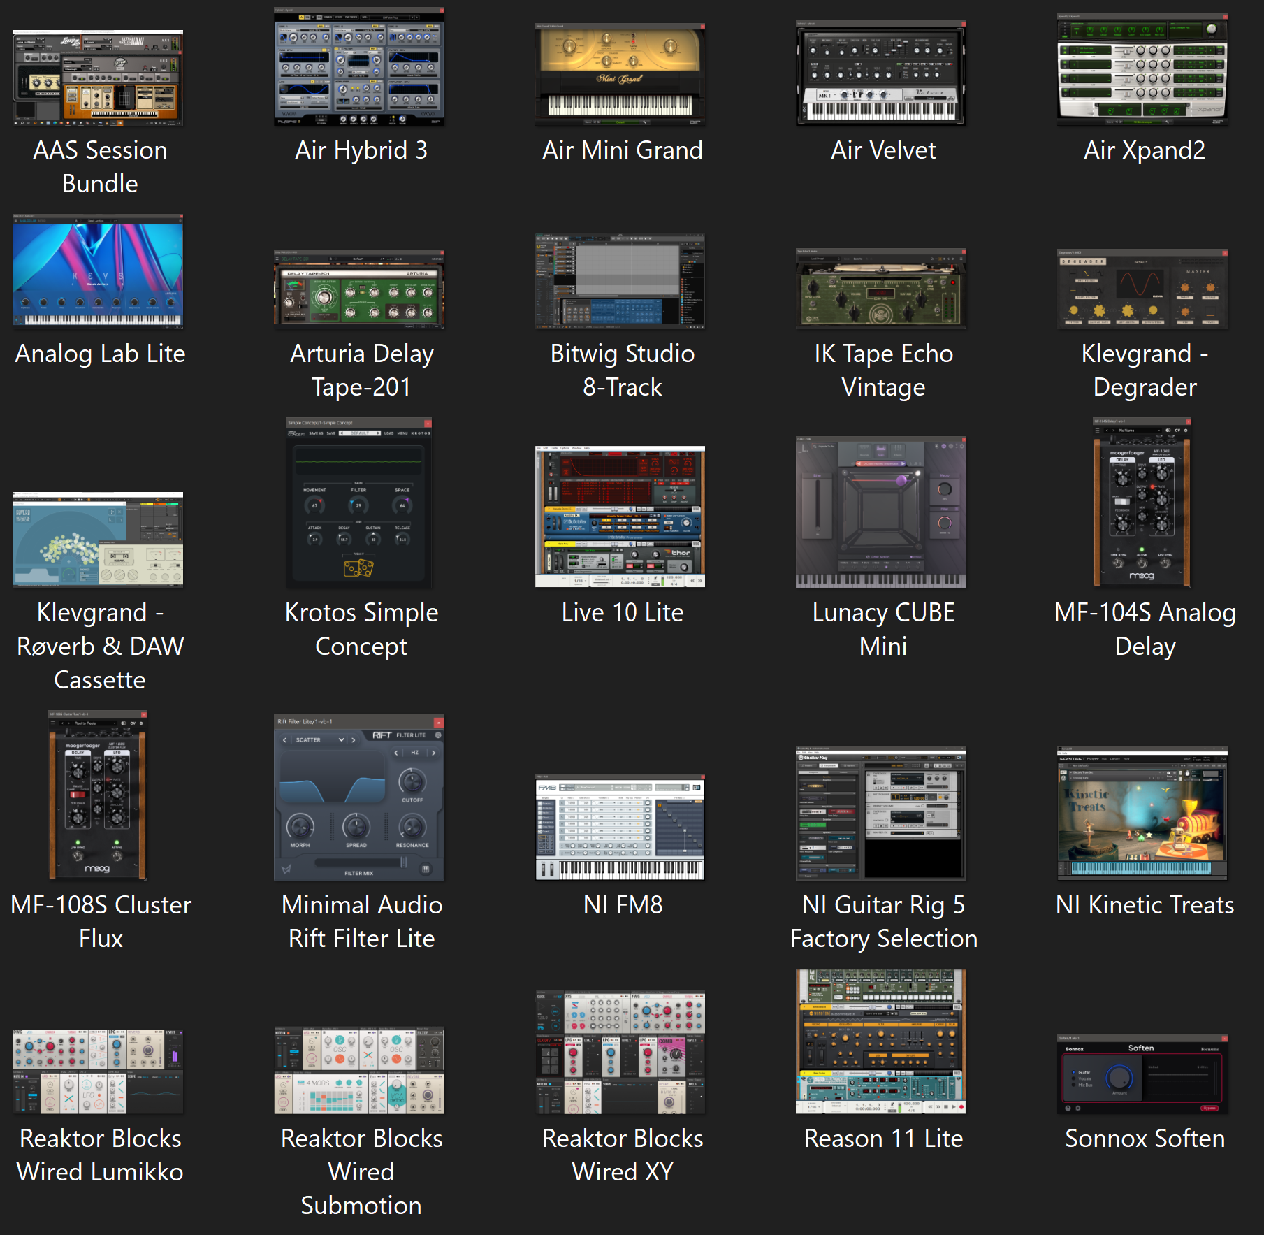
Task: Open the NI Guitar Rig 5 thumbnail
Action: point(881,813)
